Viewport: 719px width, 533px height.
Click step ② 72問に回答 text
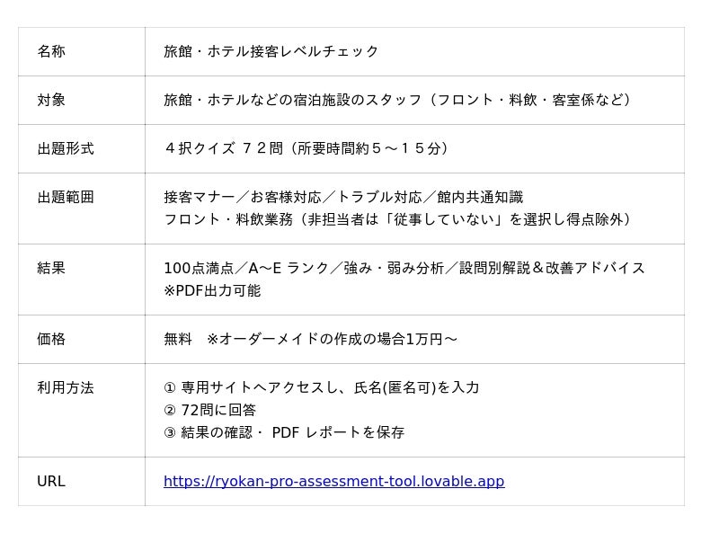pyautogui.click(x=210, y=411)
